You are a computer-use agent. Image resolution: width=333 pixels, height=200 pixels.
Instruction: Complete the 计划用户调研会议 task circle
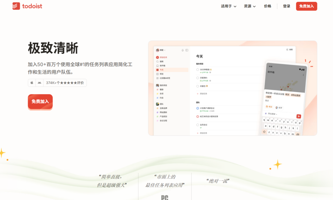pos(197,108)
